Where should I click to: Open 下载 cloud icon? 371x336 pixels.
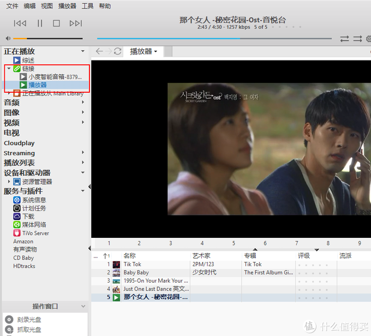coord(17,216)
